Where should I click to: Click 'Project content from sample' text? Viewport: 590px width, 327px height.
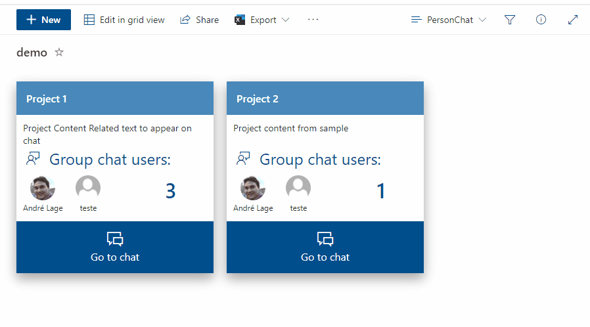click(291, 128)
